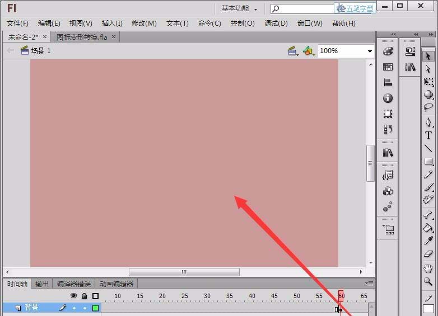
Task: Select the Line tool
Action: click(x=428, y=148)
